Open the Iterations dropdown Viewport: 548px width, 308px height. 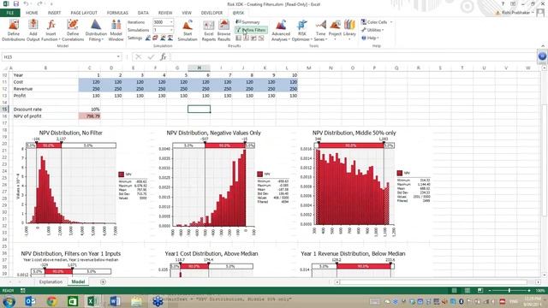click(x=171, y=22)
